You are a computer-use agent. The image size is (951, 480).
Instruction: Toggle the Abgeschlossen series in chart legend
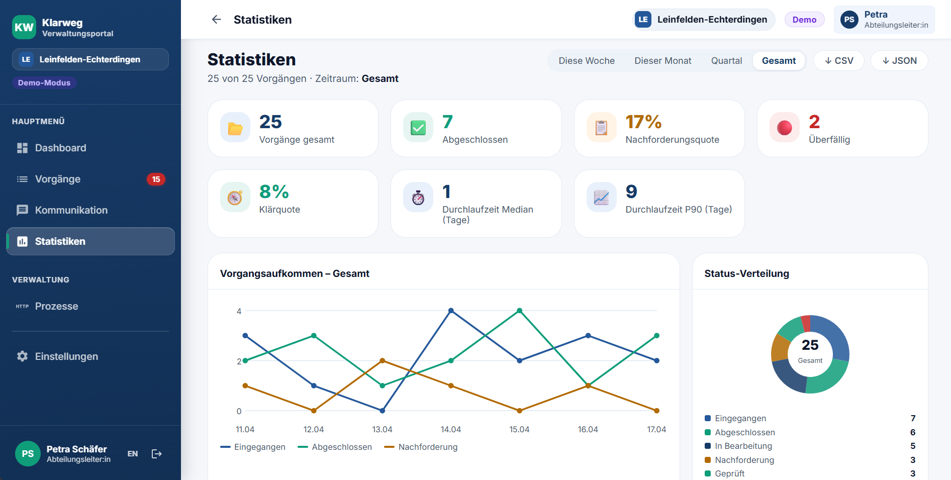click(x=335, y=447)
